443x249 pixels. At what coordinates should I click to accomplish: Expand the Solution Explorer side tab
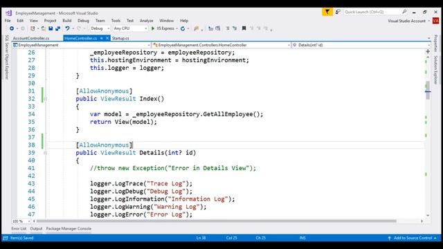[435, 70]
